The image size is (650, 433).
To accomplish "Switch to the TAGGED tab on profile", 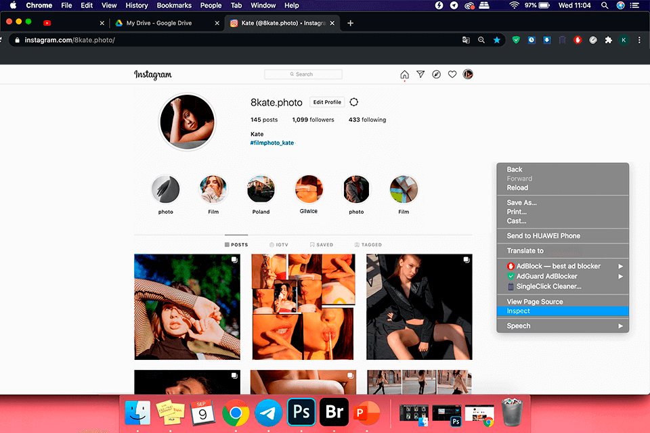I will pos(368,245).
